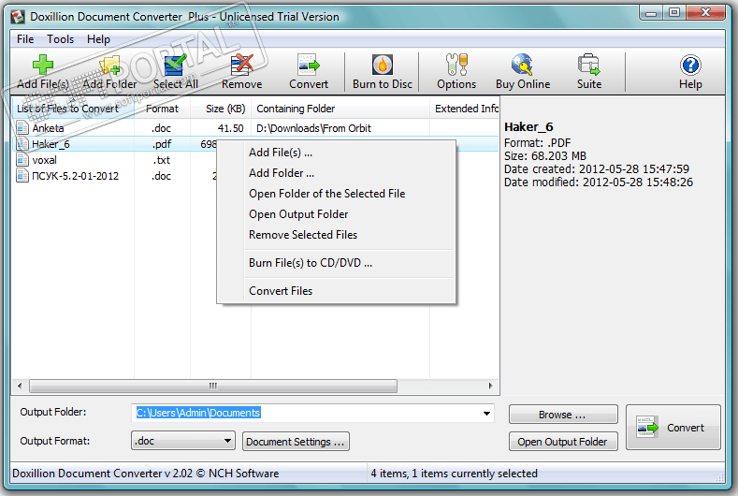Open the Output Format .doc dropdown

pos(183,442)
